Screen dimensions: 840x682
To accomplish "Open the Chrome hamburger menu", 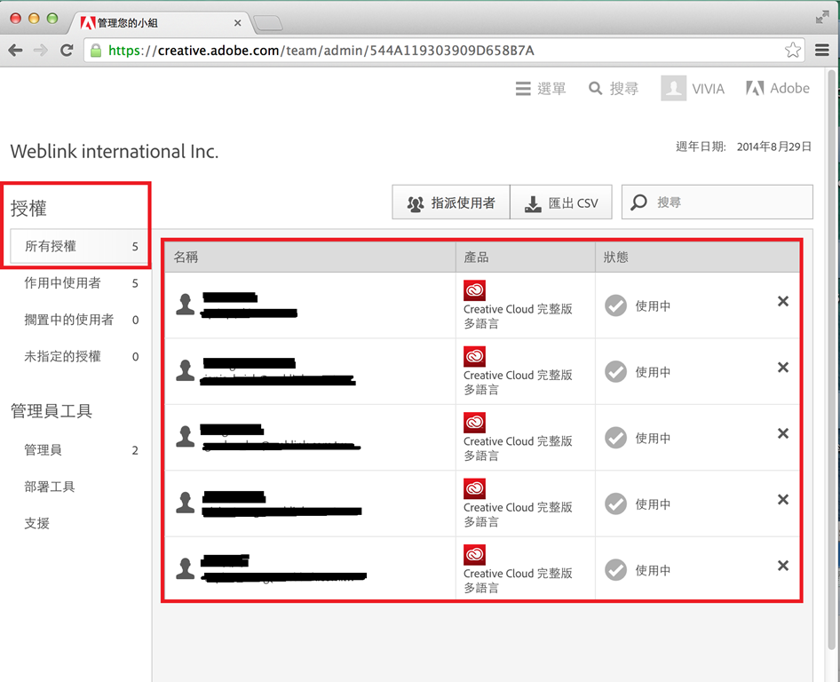I will (x=821, y=50).
